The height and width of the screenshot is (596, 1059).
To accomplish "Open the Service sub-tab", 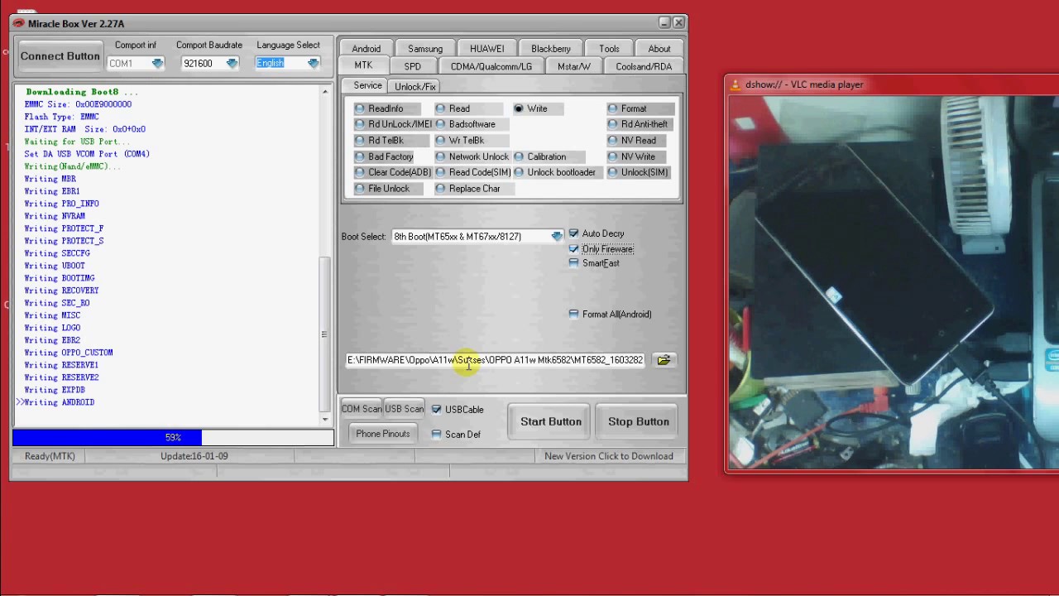I will coord(367,86).
